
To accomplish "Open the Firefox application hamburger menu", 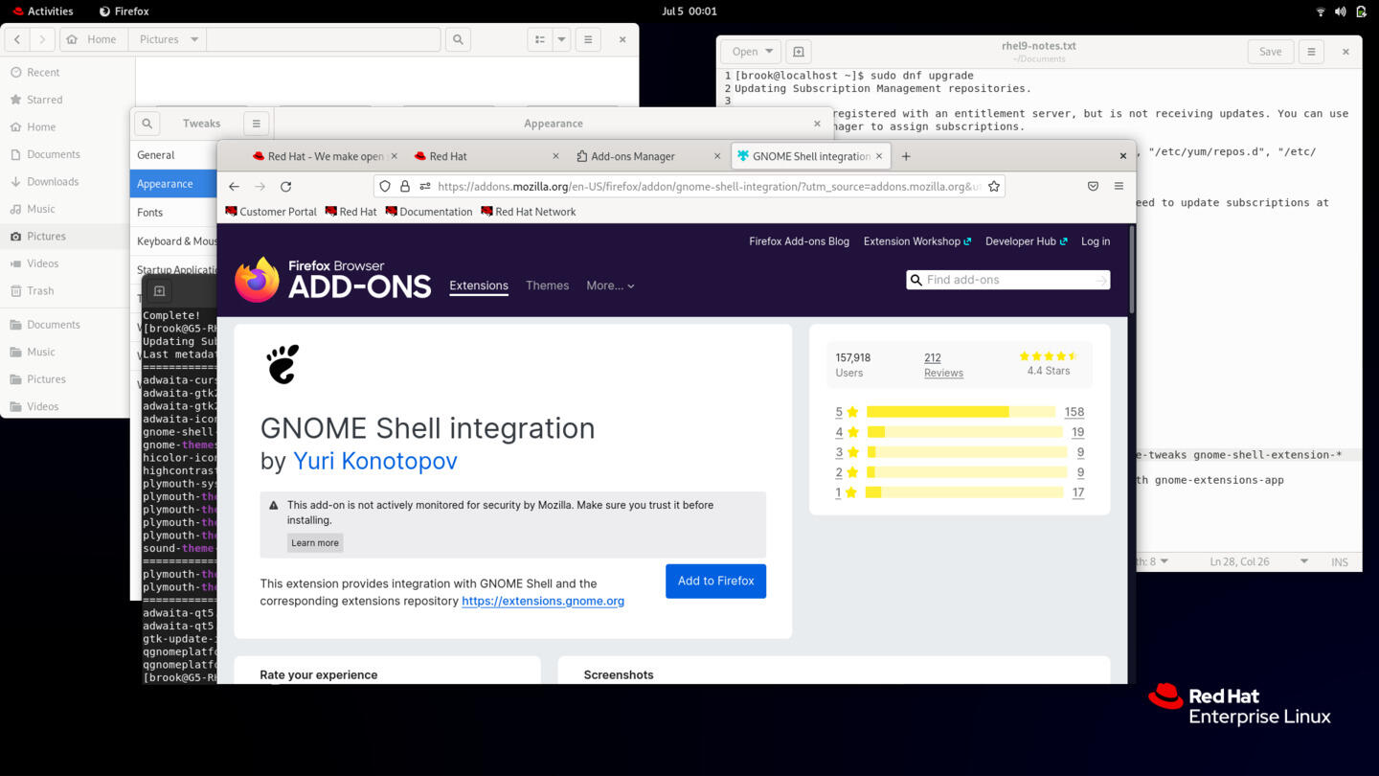I will (x=1119, y=186).
